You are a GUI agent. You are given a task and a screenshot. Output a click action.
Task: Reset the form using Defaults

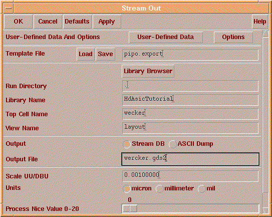(77, 22)
